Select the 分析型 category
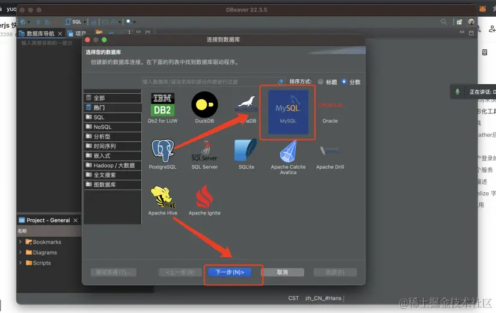Screen dimensions: 496x313 (112, 136)
